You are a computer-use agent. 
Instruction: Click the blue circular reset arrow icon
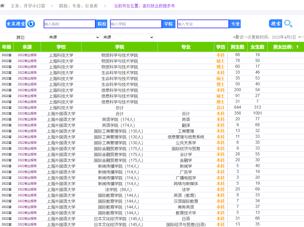31,24
